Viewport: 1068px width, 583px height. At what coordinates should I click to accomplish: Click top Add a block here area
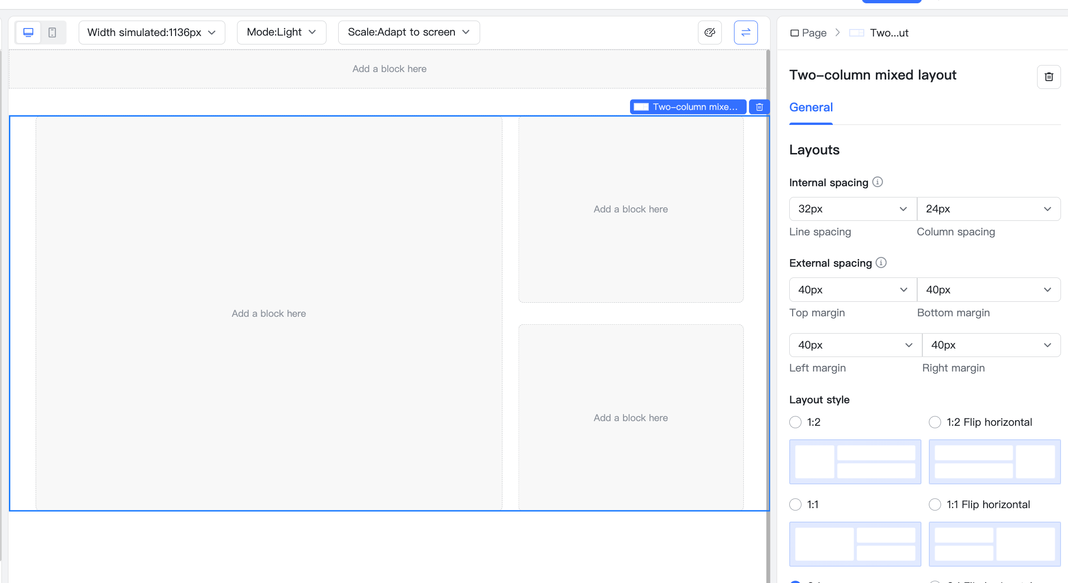tap(389, 69)
